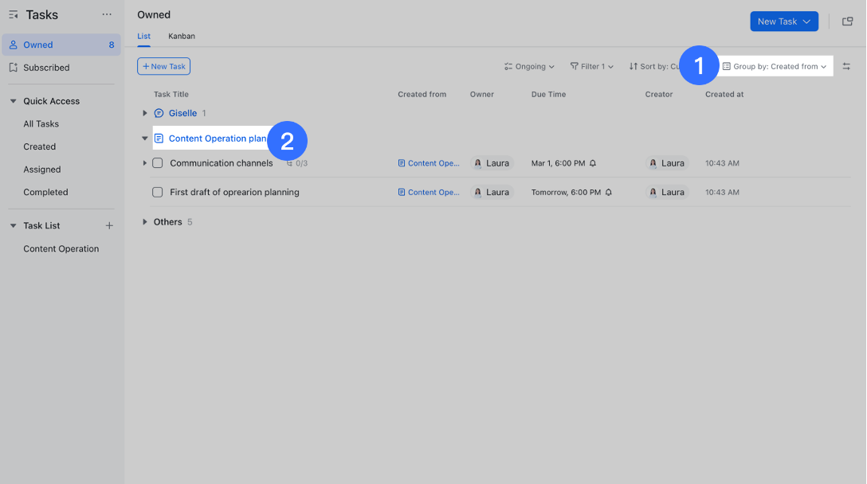Expand the Others group

[144, 222]
